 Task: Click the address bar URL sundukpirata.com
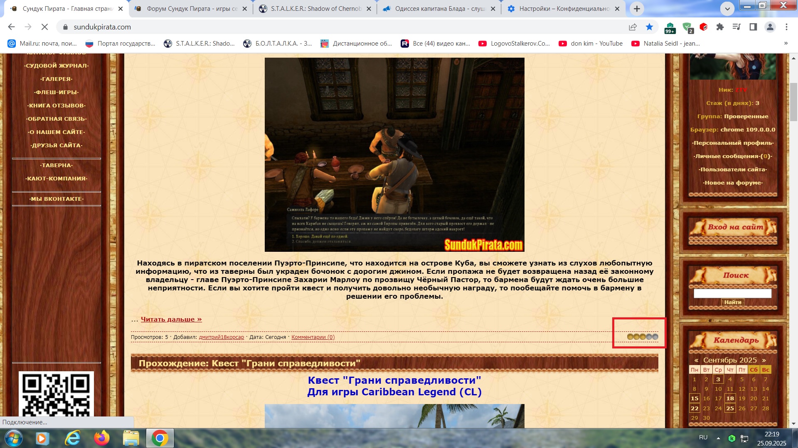coord(102,27)
